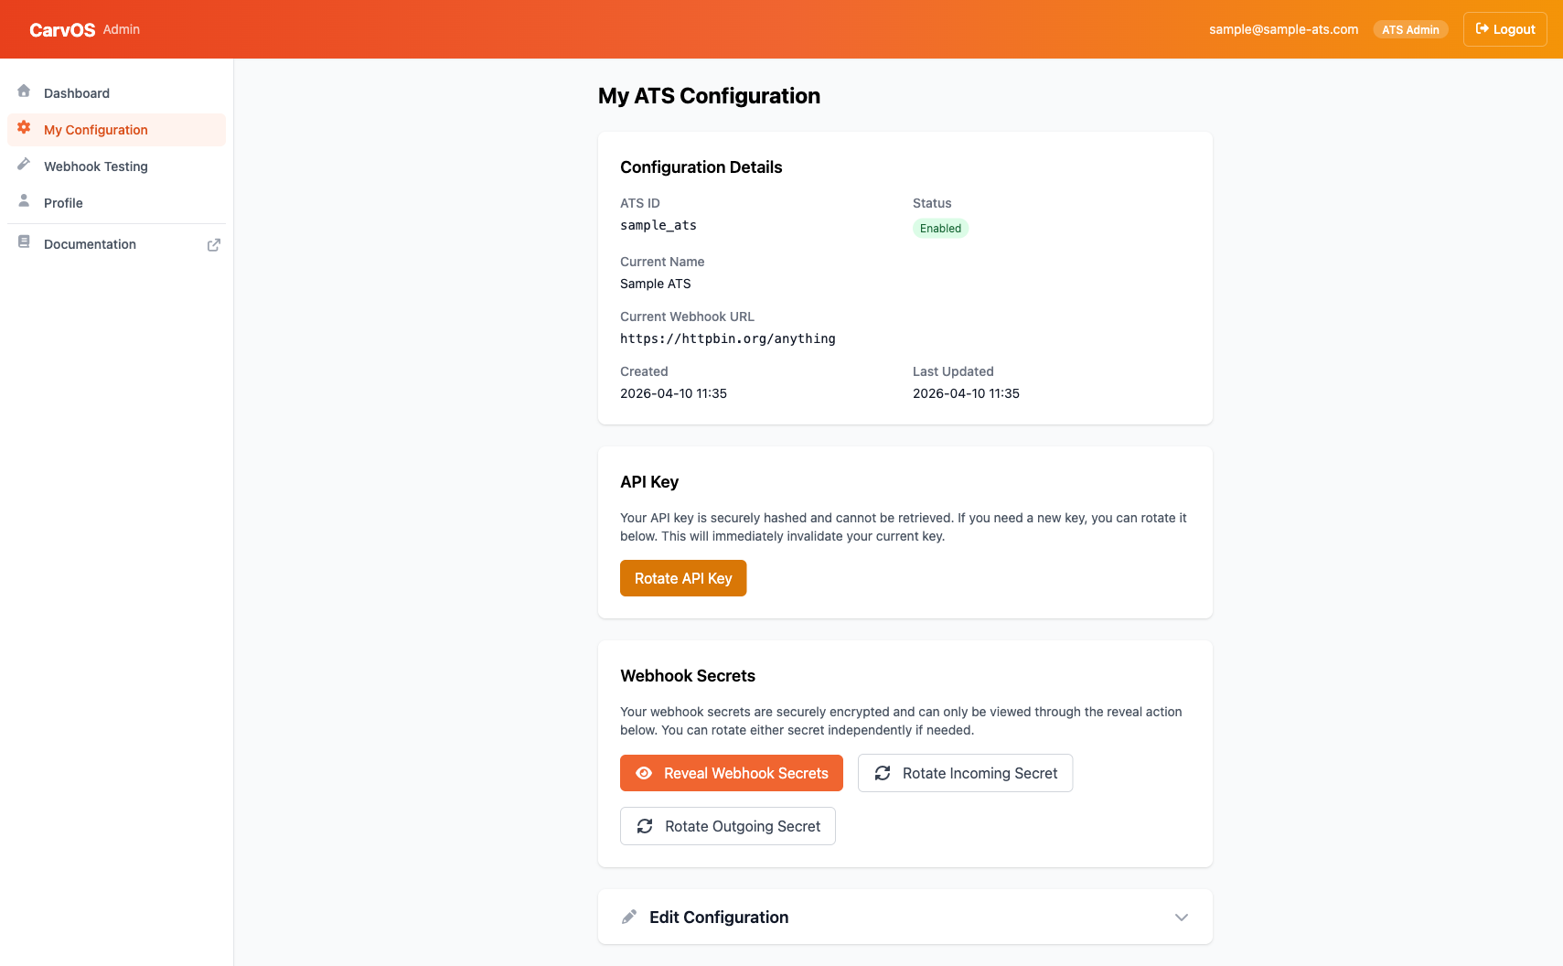Screen dimensions: 1563x966
Task: Click the logout arrow icon in the header
Action: (x=1480, y=28)
